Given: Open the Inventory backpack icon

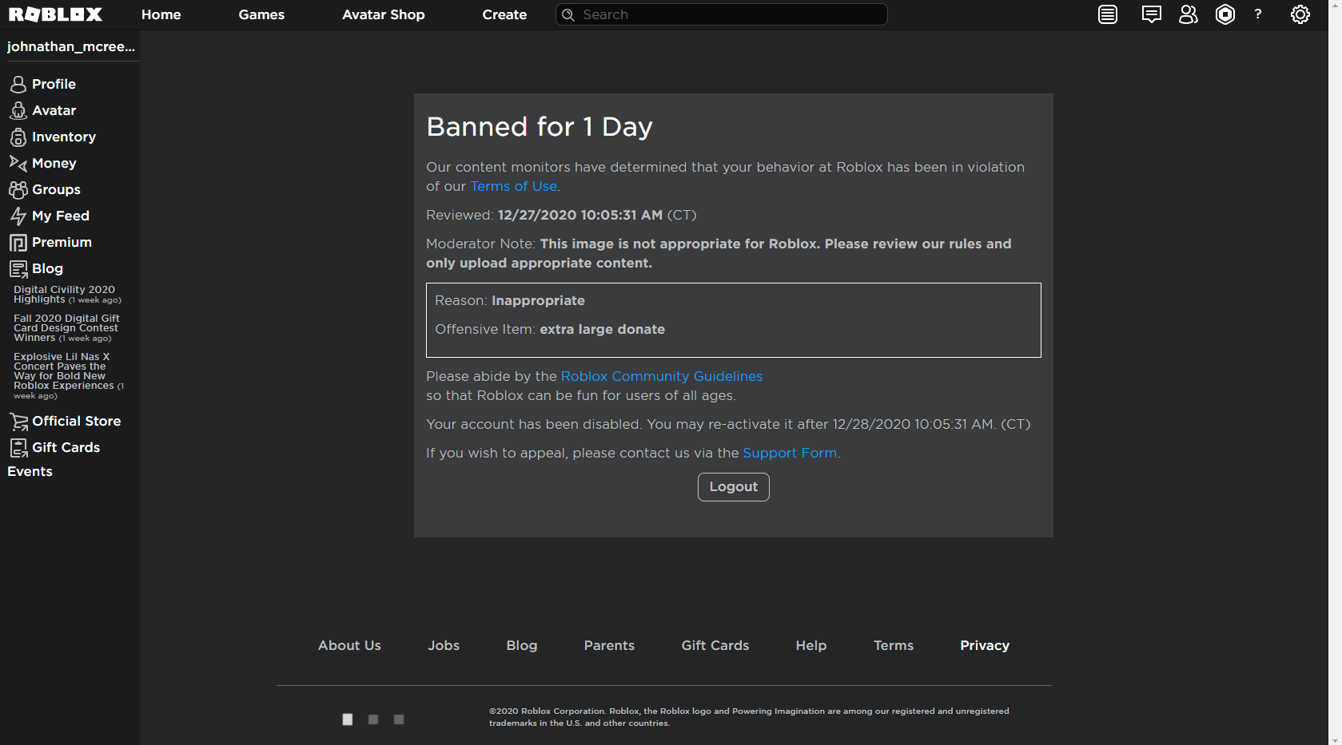Looking at the screenshot, I should tap(18, 137).
